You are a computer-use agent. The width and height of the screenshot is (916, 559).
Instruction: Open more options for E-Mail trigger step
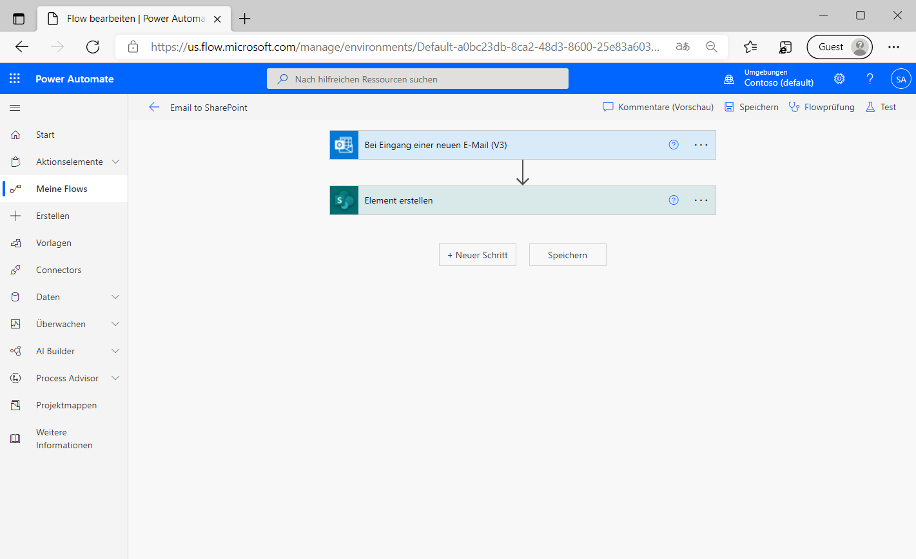tap(701, 145)
